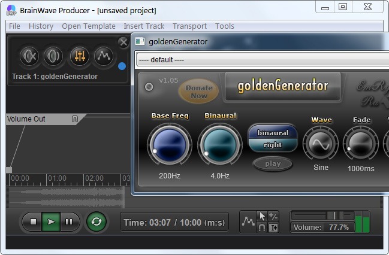Open the File menu
The height and width of the screenshot is (255, 389).
click(14, 26)
